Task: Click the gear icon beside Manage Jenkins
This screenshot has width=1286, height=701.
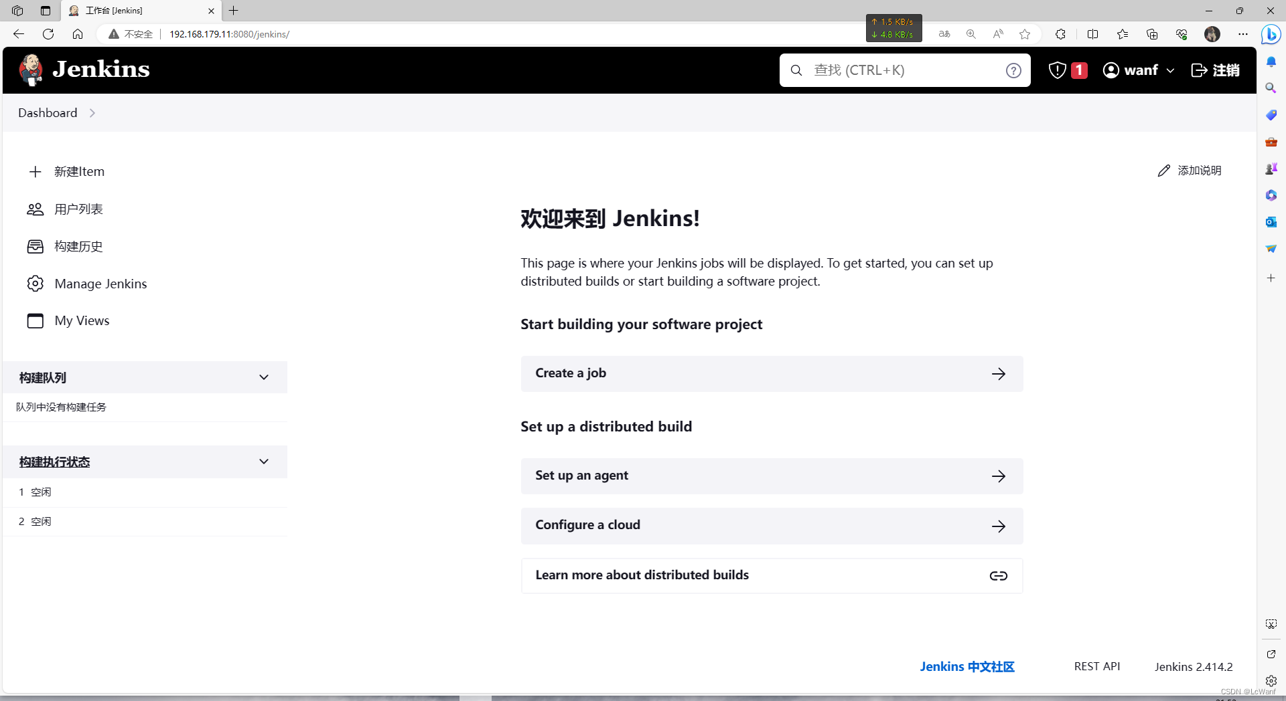Action: pyautogui.click(x=35, y=284)
